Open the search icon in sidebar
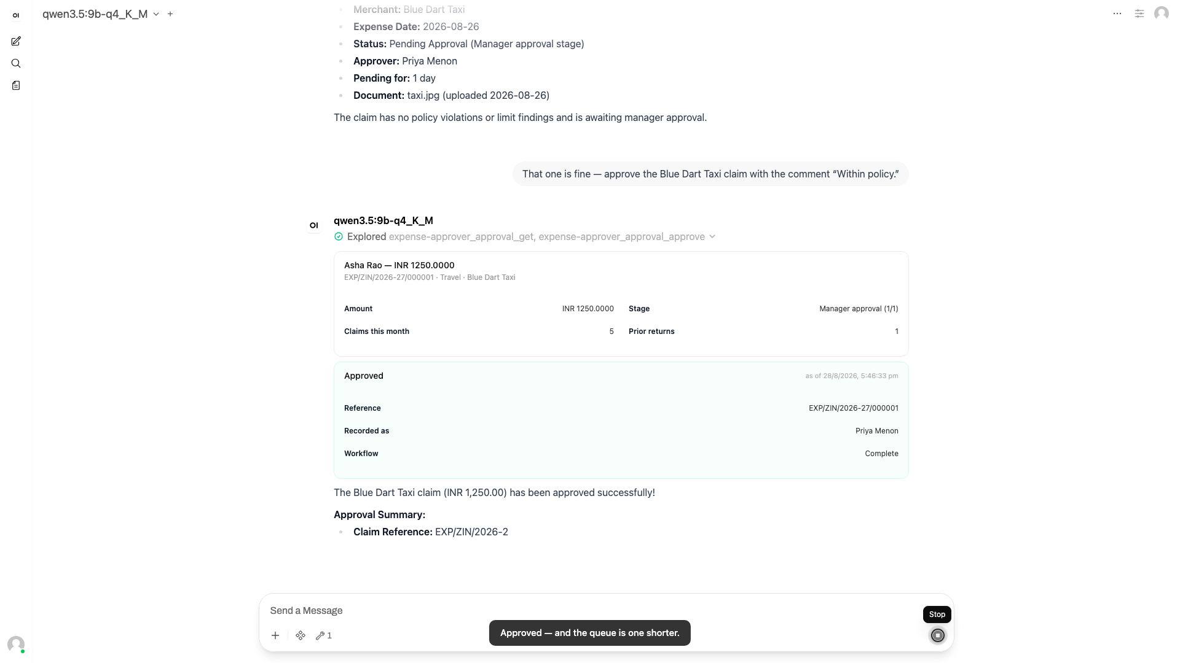Viewport: 1180px width, 663px height. click(16, 63)
